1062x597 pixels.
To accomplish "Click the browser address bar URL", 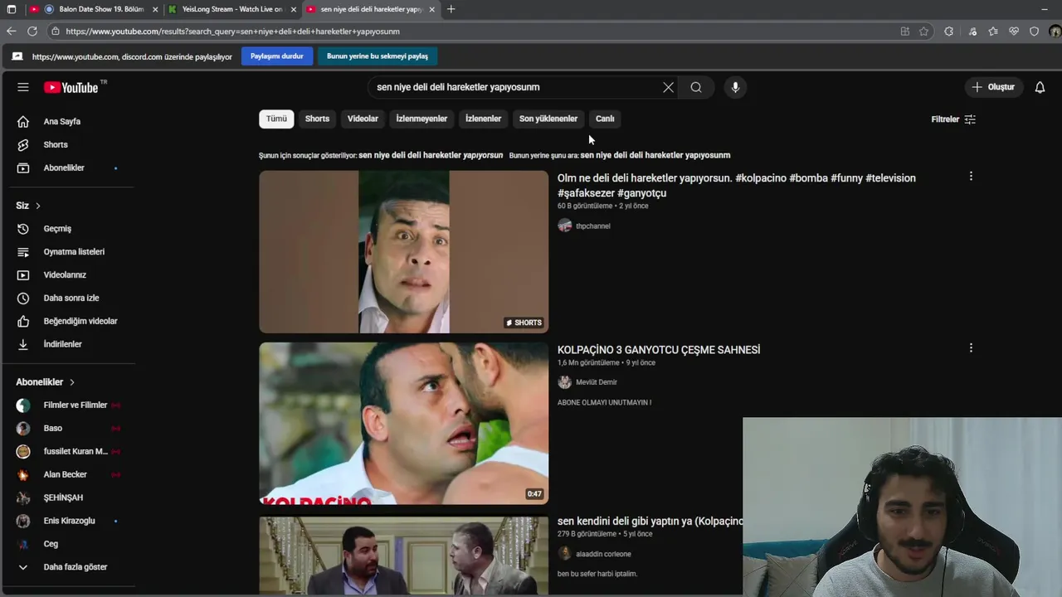I will coord(232,32).
